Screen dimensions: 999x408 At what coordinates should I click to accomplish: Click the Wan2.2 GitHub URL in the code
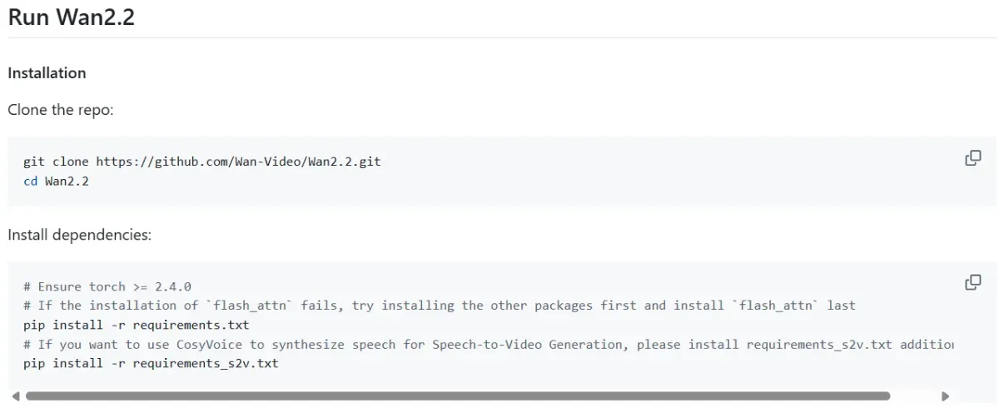click(x=238, y=162)
